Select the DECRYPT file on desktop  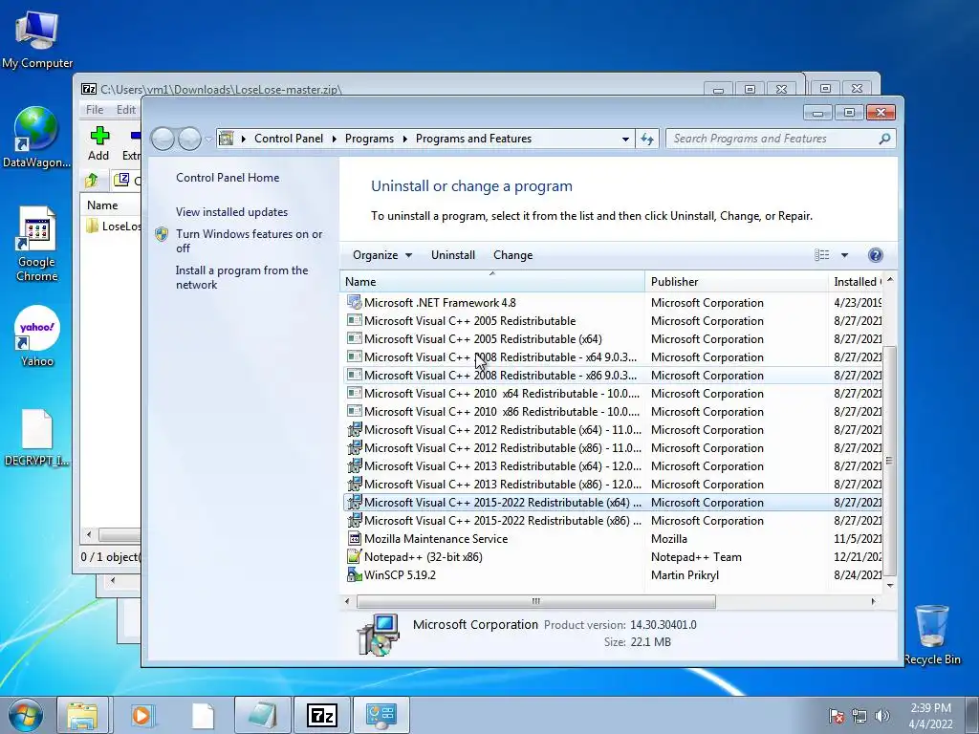36,438
